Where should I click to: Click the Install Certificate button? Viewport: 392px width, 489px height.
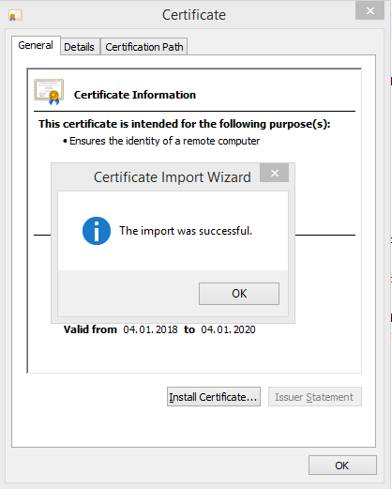[214, 397]
